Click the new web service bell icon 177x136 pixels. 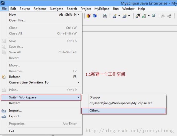click(x=115, y=16)
